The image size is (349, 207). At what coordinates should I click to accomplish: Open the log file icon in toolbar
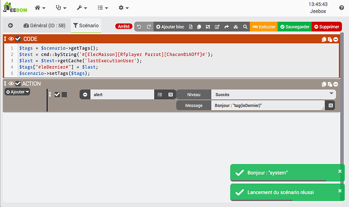[191, 27]
